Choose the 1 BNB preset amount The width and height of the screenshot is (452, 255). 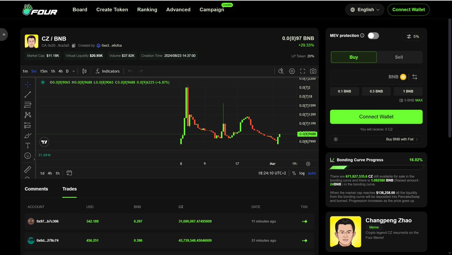[408, 91]
